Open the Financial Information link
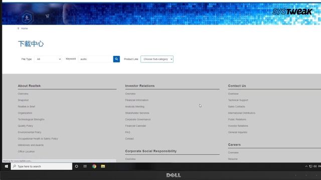Screen dimensions: 321x180 (x=137, y=100)
